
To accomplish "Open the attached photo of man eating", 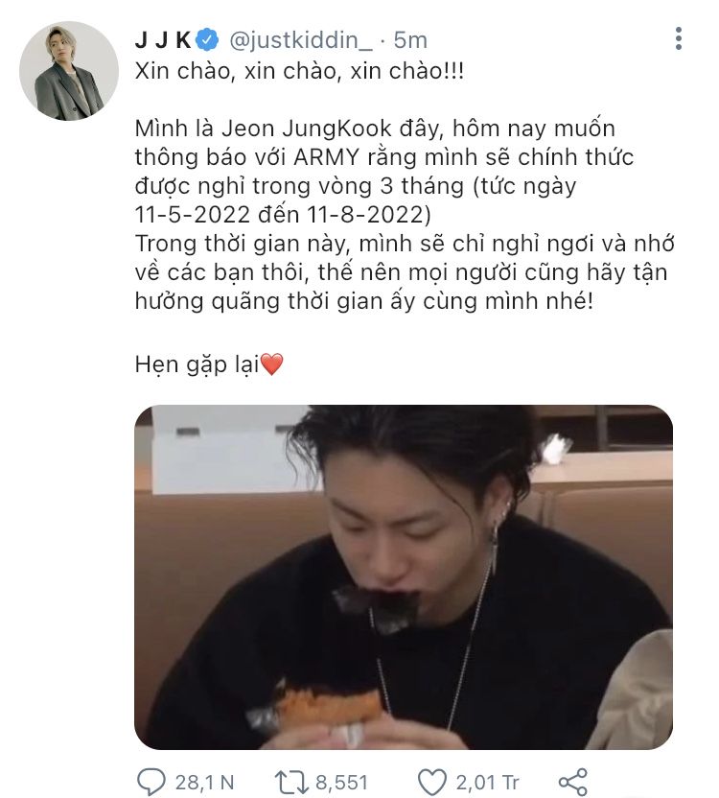I will 404,577.
